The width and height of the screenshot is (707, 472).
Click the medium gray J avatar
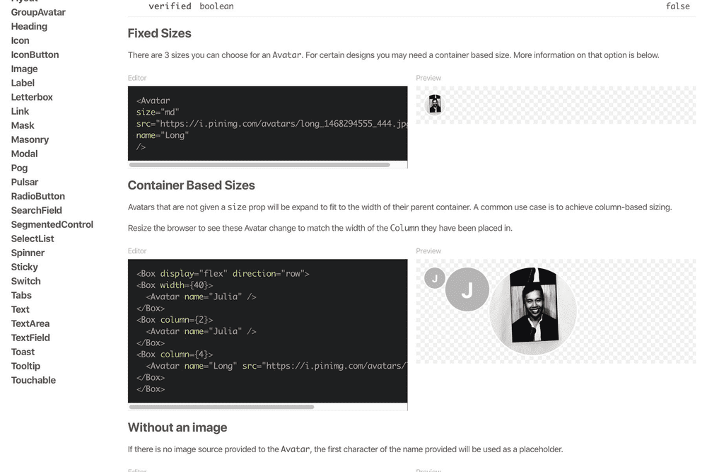(467, 289)
